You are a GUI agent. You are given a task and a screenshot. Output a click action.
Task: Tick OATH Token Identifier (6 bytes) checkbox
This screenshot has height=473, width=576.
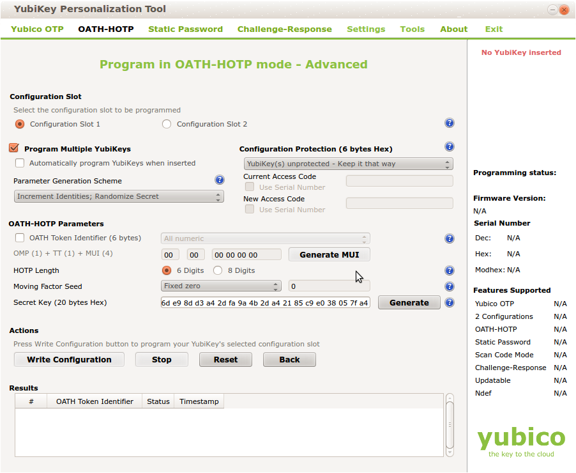(x=20, y=238)
